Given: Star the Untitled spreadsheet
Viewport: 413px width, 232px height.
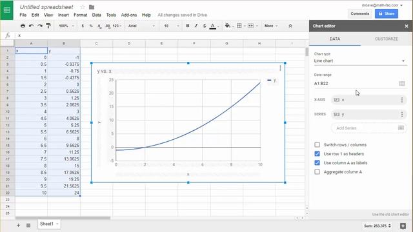Looking at the screenshot, I should (x=83, y=7).
